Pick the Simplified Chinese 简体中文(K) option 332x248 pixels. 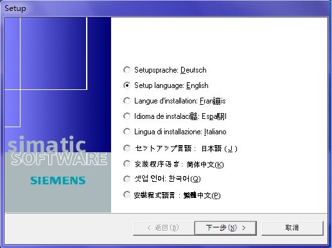pos(127,164)
